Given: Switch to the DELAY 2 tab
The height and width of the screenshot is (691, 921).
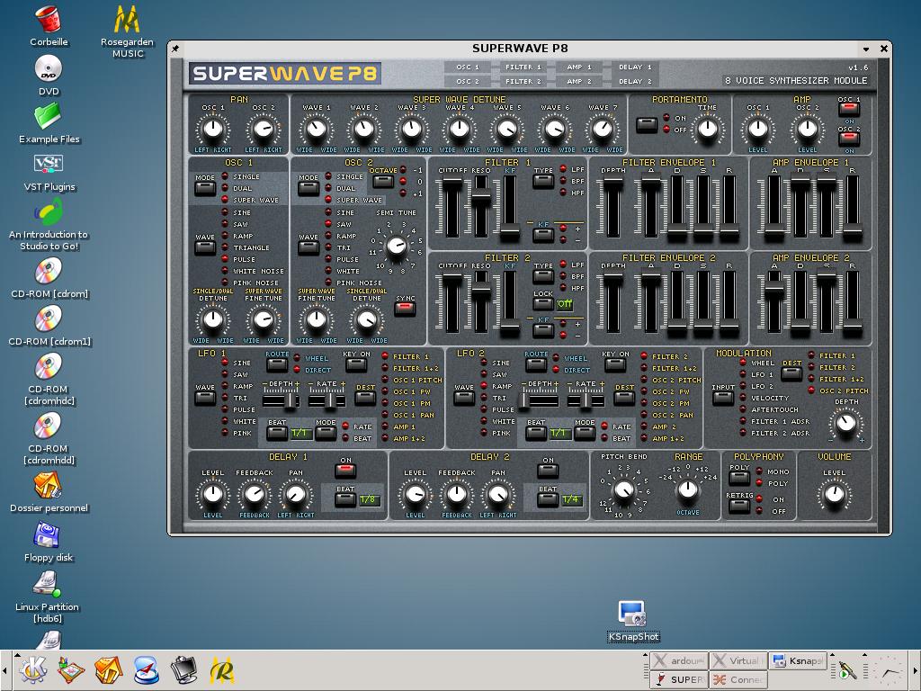Looking at the screenshot, I should coord(635,81).
